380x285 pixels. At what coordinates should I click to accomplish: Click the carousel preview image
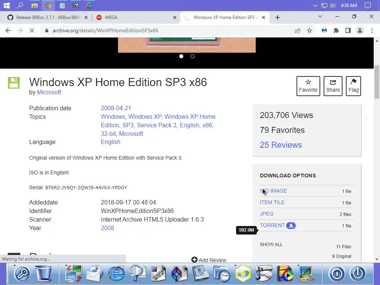tap(187, 45)
